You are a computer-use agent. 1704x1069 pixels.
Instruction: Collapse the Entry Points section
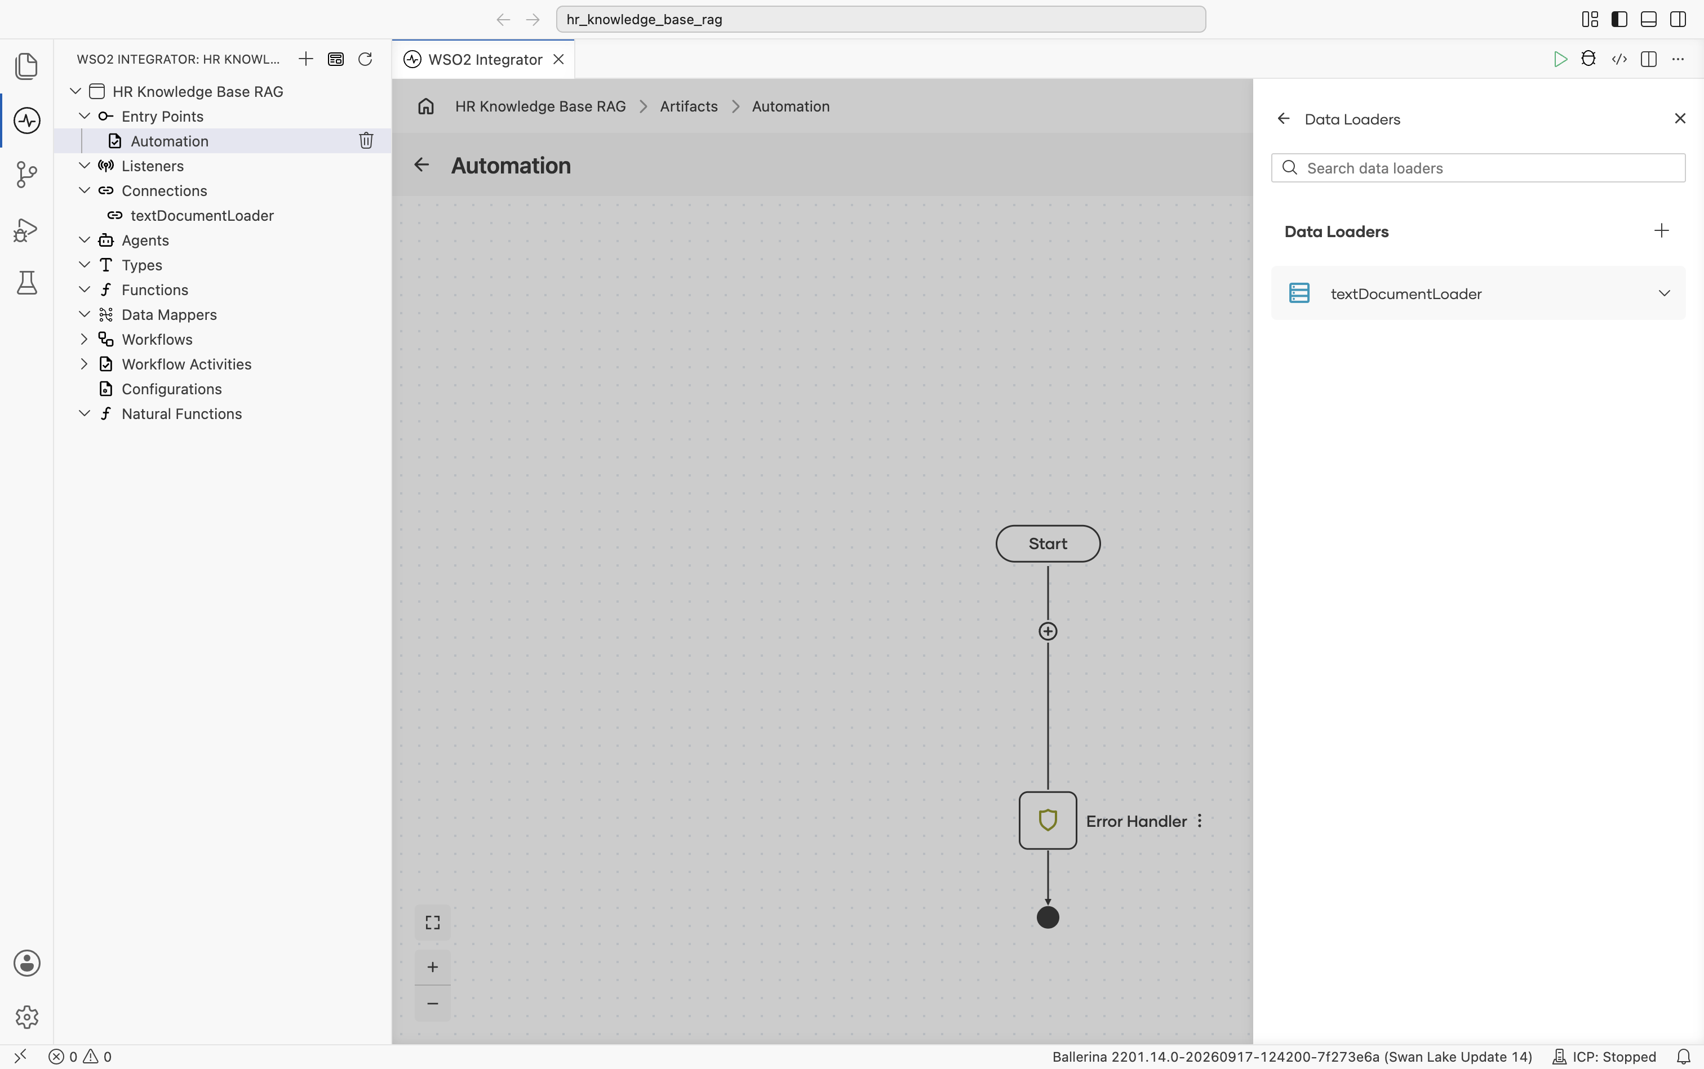click(84, 116)
